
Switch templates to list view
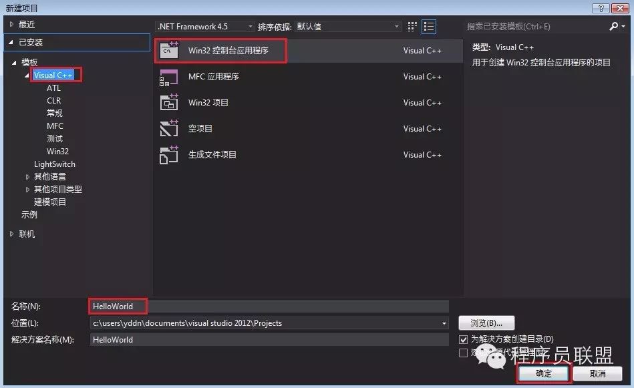tap(429, 27)
